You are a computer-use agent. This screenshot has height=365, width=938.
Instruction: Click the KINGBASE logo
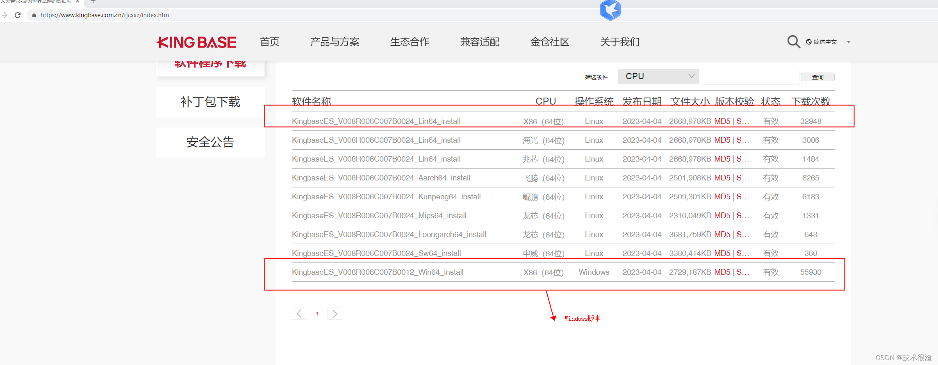pyautogui.click(x=196, y=42)
